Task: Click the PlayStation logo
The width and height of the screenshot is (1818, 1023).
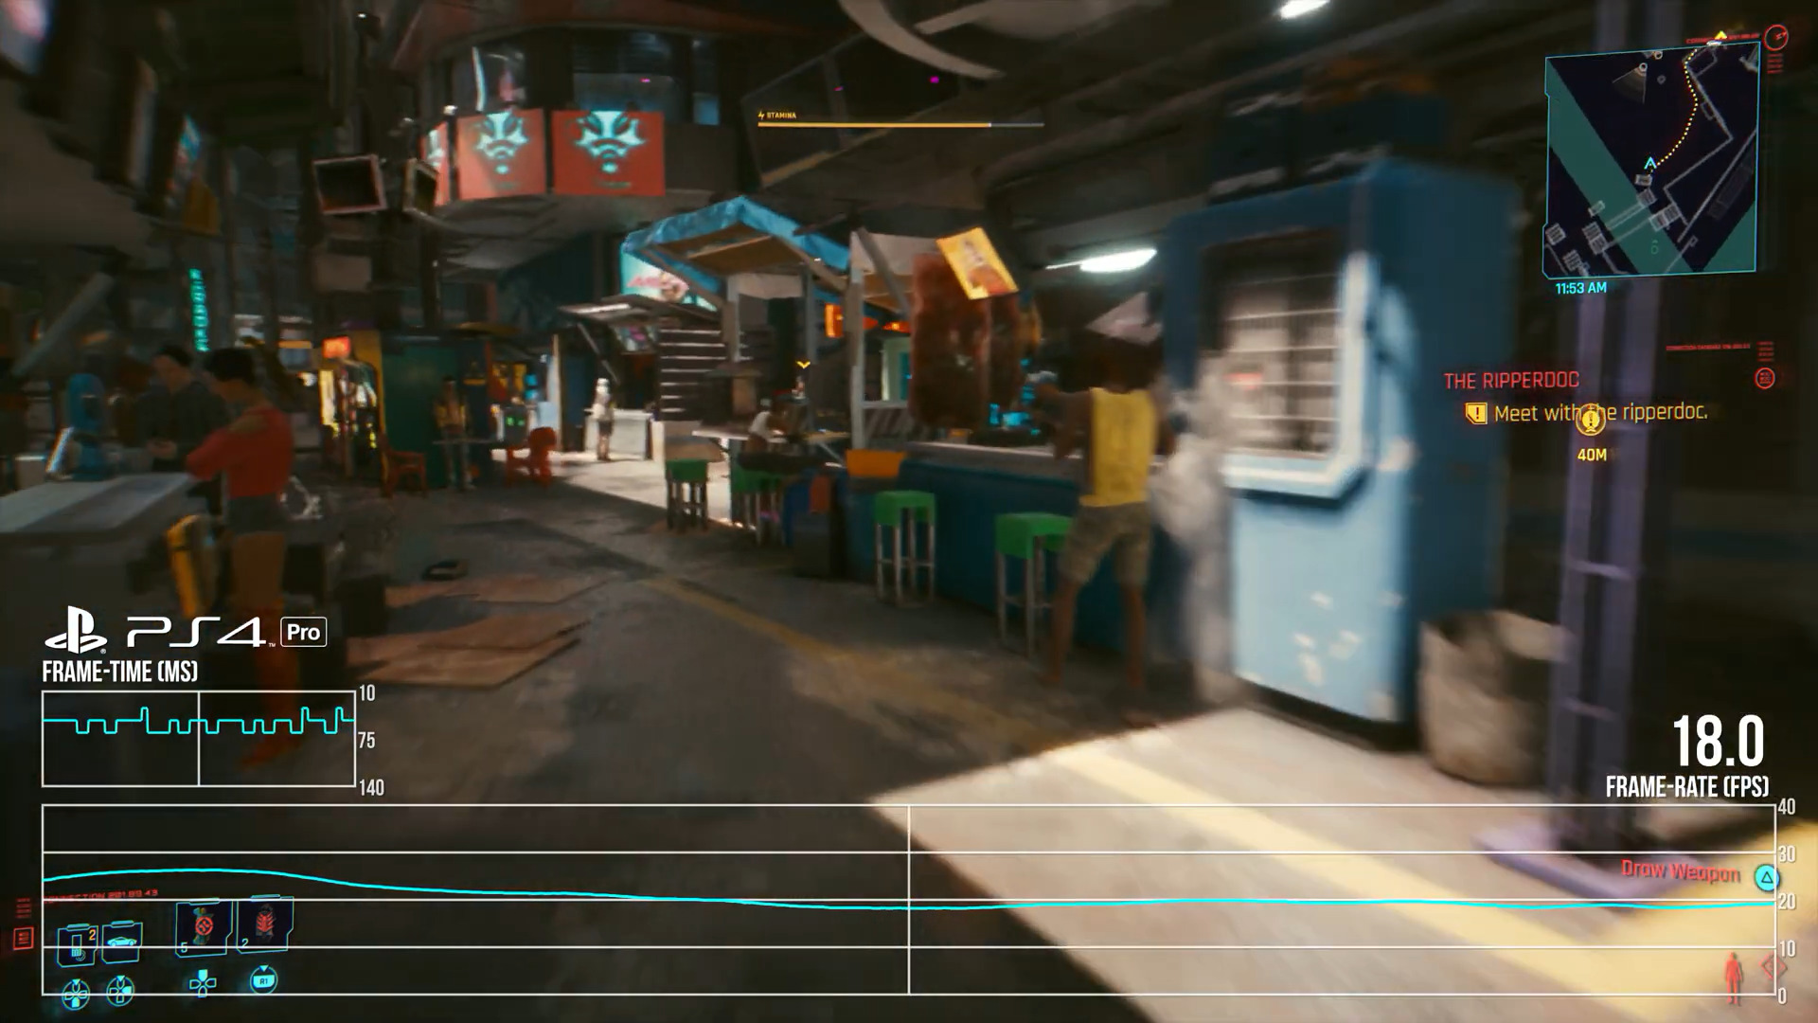Action: coord(75,631)
